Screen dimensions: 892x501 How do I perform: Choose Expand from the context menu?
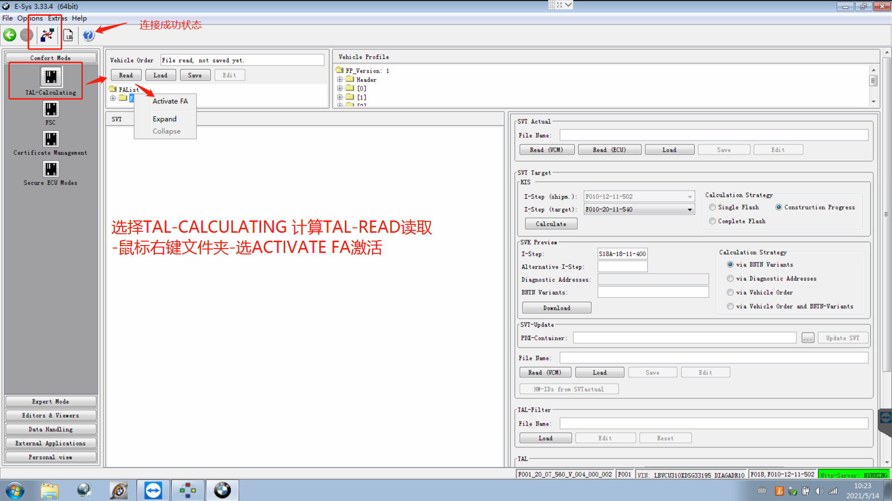click(x=165, y=119)
